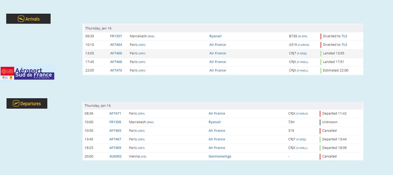Open the Arrivals header button

click(x=28, y=19)
